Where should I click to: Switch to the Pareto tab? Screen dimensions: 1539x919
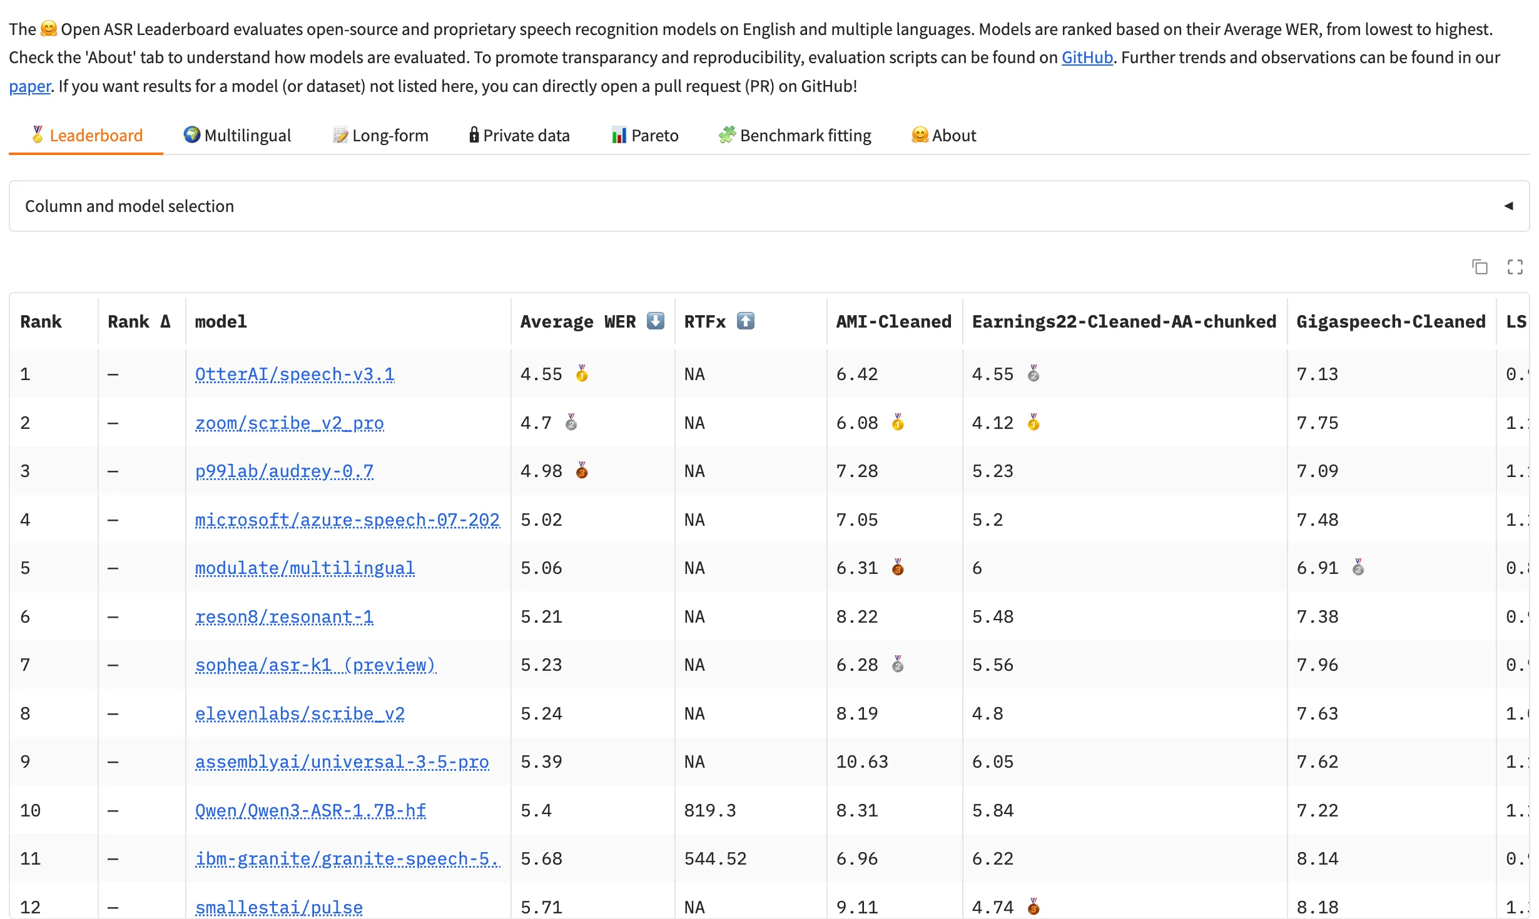tap(645, 135)
